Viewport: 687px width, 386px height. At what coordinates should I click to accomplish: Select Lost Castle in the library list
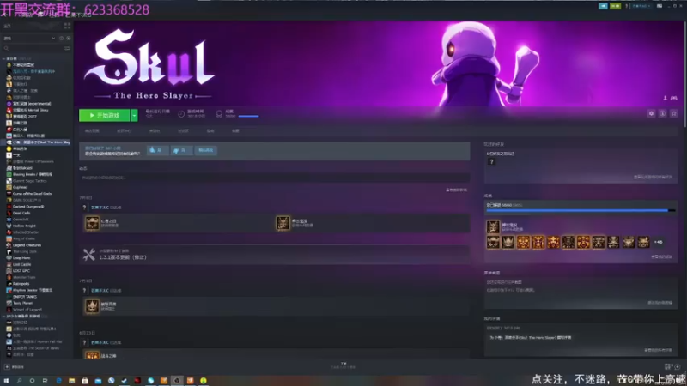tap(22, 264)
